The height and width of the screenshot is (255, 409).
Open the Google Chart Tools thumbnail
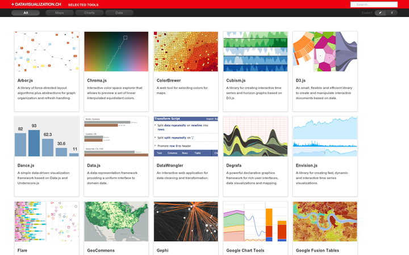coord(256,222)
